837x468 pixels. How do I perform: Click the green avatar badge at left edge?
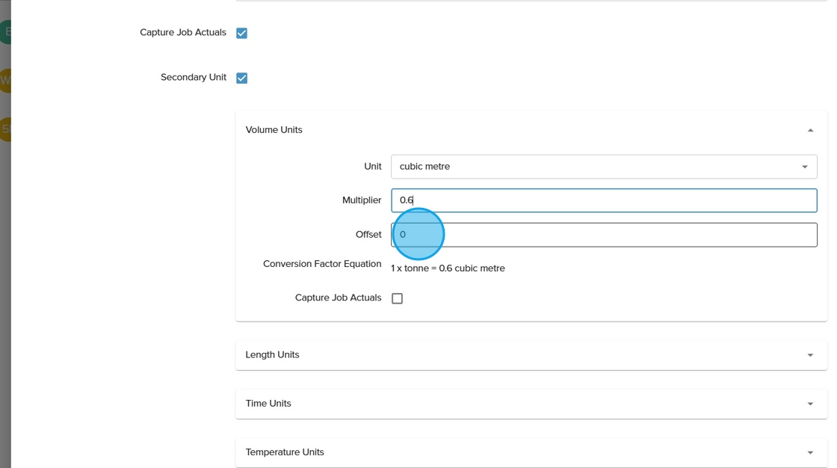click(x=6, y=31)
